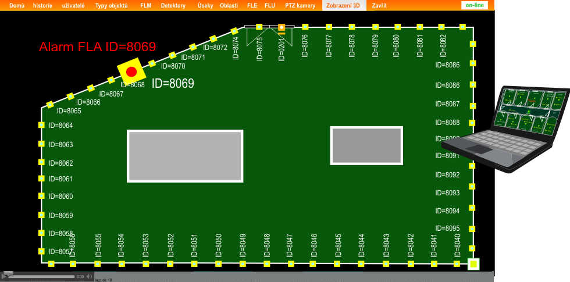Click the top fence sensor ID=8079

click(376, 27)
